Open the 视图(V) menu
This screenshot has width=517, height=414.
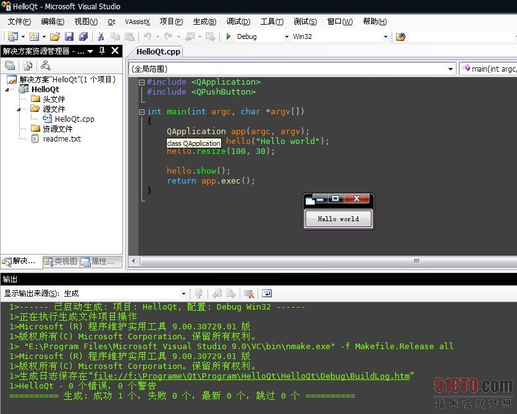86,22
